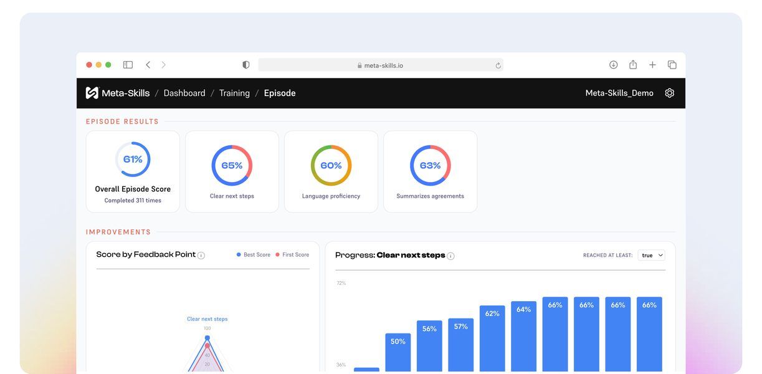
Task: Click info icon beside Progress: Clear next steps
Action: coord(450,256)
